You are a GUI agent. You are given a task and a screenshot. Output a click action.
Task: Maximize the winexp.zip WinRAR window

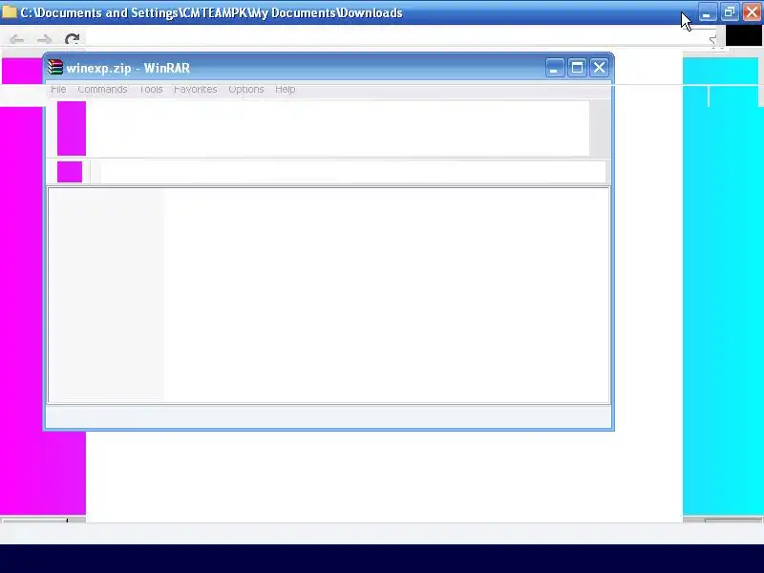coord(577,67)
